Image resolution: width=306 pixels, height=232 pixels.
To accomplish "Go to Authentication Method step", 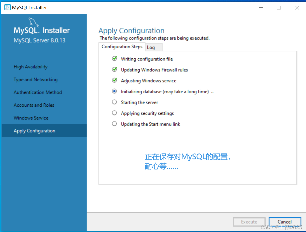I will click(38, 92).
